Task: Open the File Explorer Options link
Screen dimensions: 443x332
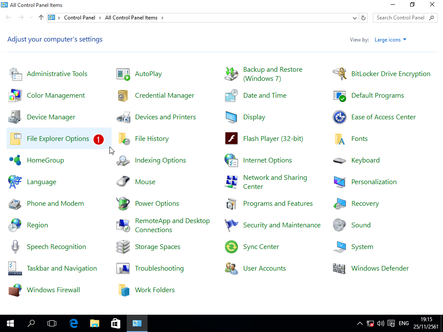Action: tap(58, 139)
